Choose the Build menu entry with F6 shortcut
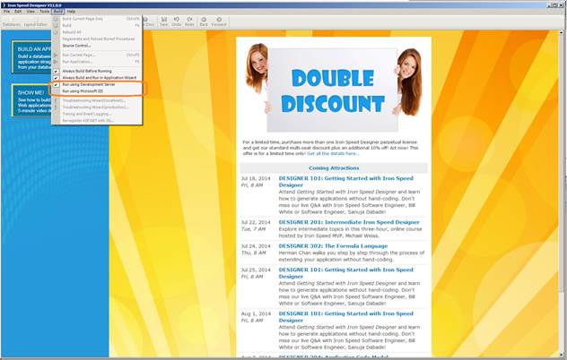Image resolution: width=567 pixels, height=360 pixels. [97, 25]
